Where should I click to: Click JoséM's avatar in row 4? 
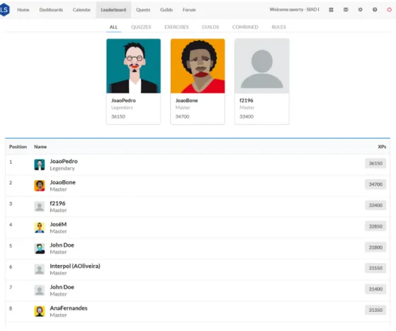[40, 228]
